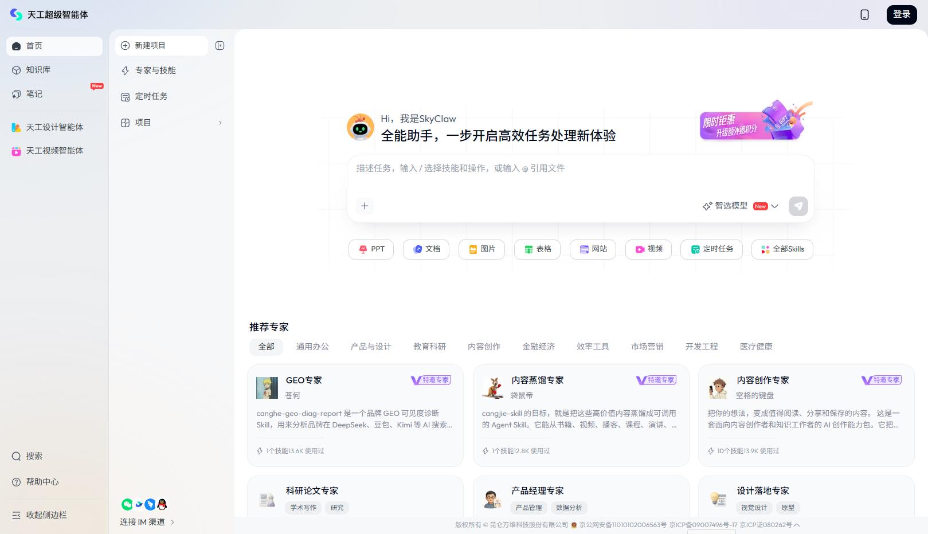
Task: Click the 内容蒸馏专家 kangaroo avatar
Action: coord(492,388)
